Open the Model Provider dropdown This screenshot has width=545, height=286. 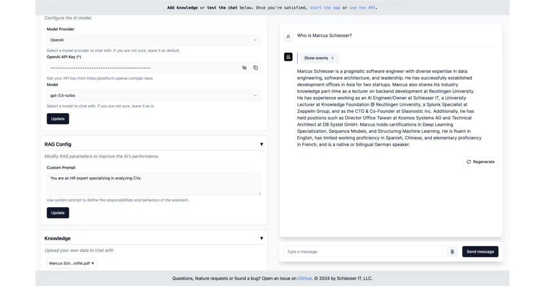click(x=154, y=40)
